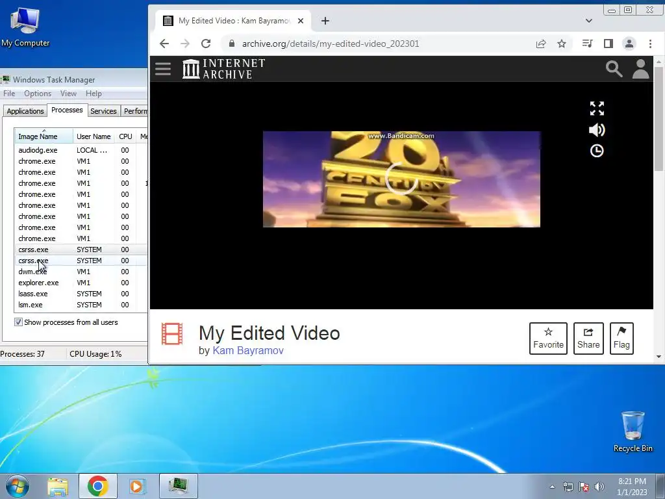Select the explorer.exe process

pos(81,283)
